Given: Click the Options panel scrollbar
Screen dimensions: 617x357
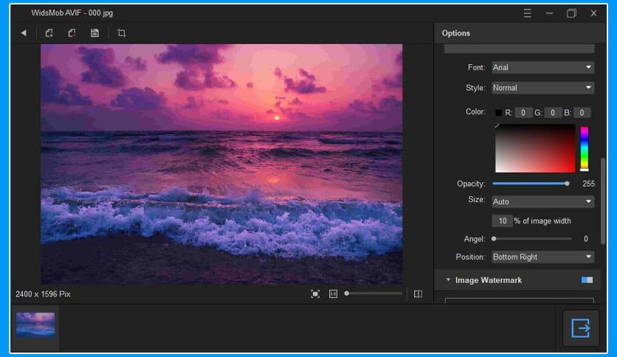Looking at the screenshot, I should [603, 201].
